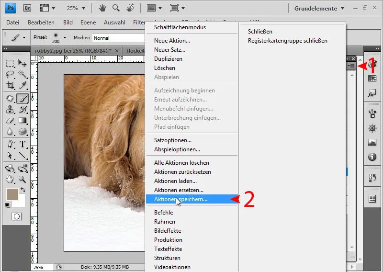Open the Bearbeiten menu
This screenshot has height=272, width=383.
point(41,22)
